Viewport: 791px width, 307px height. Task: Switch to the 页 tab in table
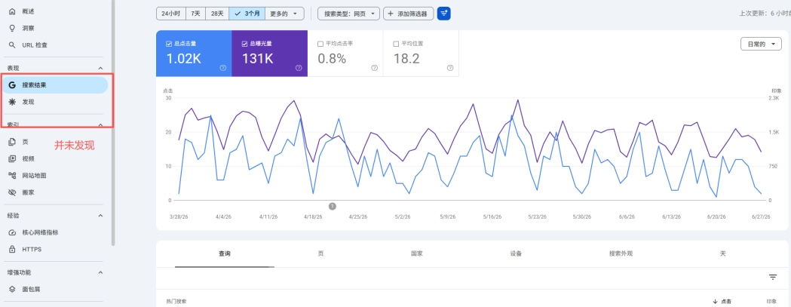click(320, 254)
